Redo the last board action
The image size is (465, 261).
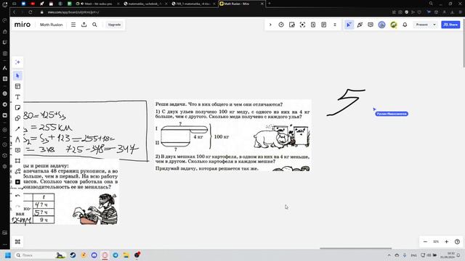click(x=17, y=206)
